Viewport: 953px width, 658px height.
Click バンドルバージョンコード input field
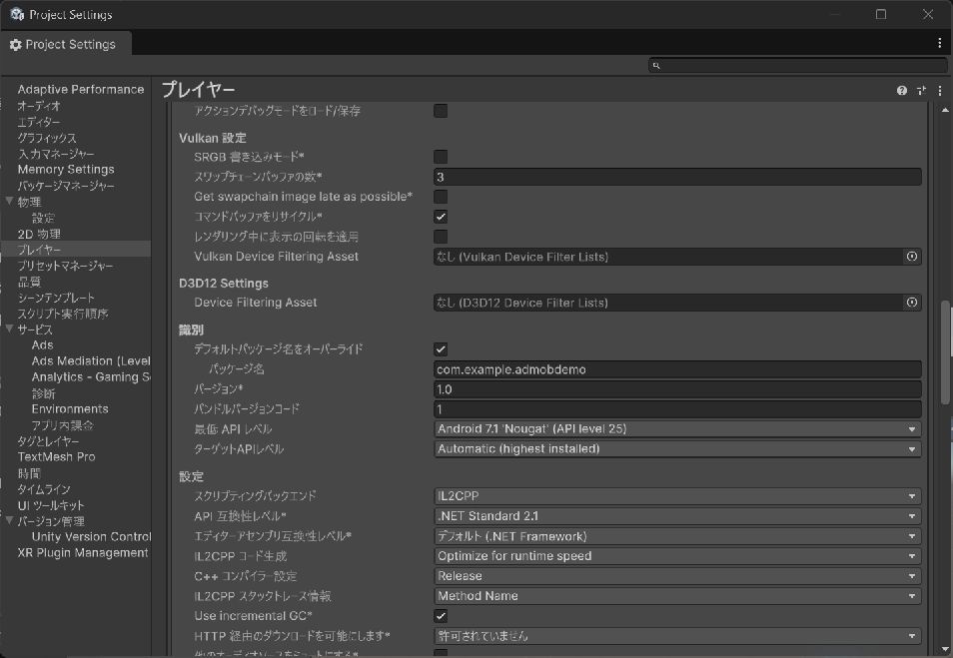tap(677, 409)
